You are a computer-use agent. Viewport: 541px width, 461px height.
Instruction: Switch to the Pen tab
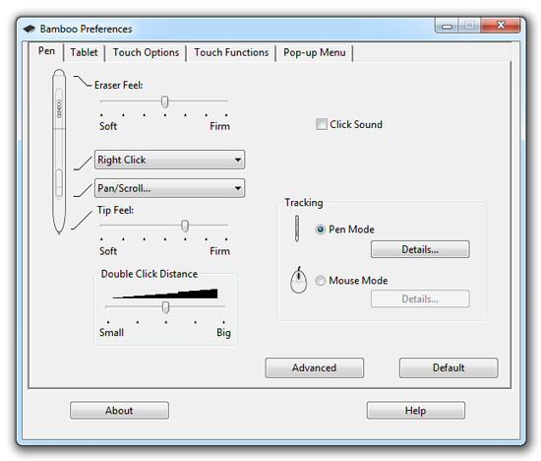pos(46,51)
